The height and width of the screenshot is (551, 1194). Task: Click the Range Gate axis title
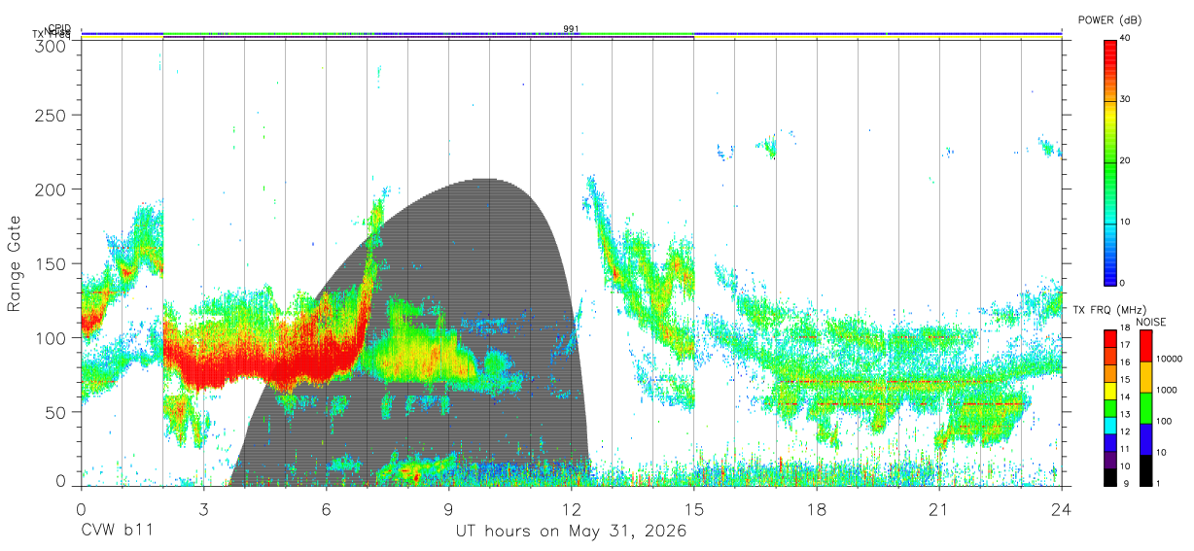[x=15, y=263]
